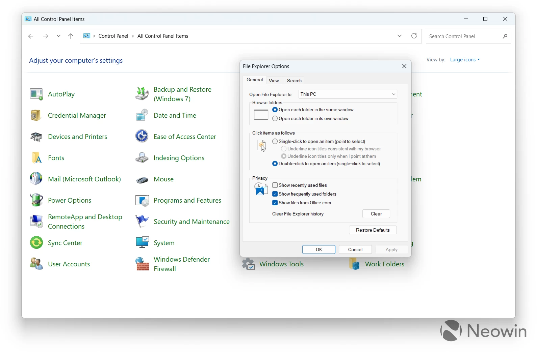Viewport: 537px width, 352px height.
Task: Uncheck Show frequently used folders
Action: 275,194
